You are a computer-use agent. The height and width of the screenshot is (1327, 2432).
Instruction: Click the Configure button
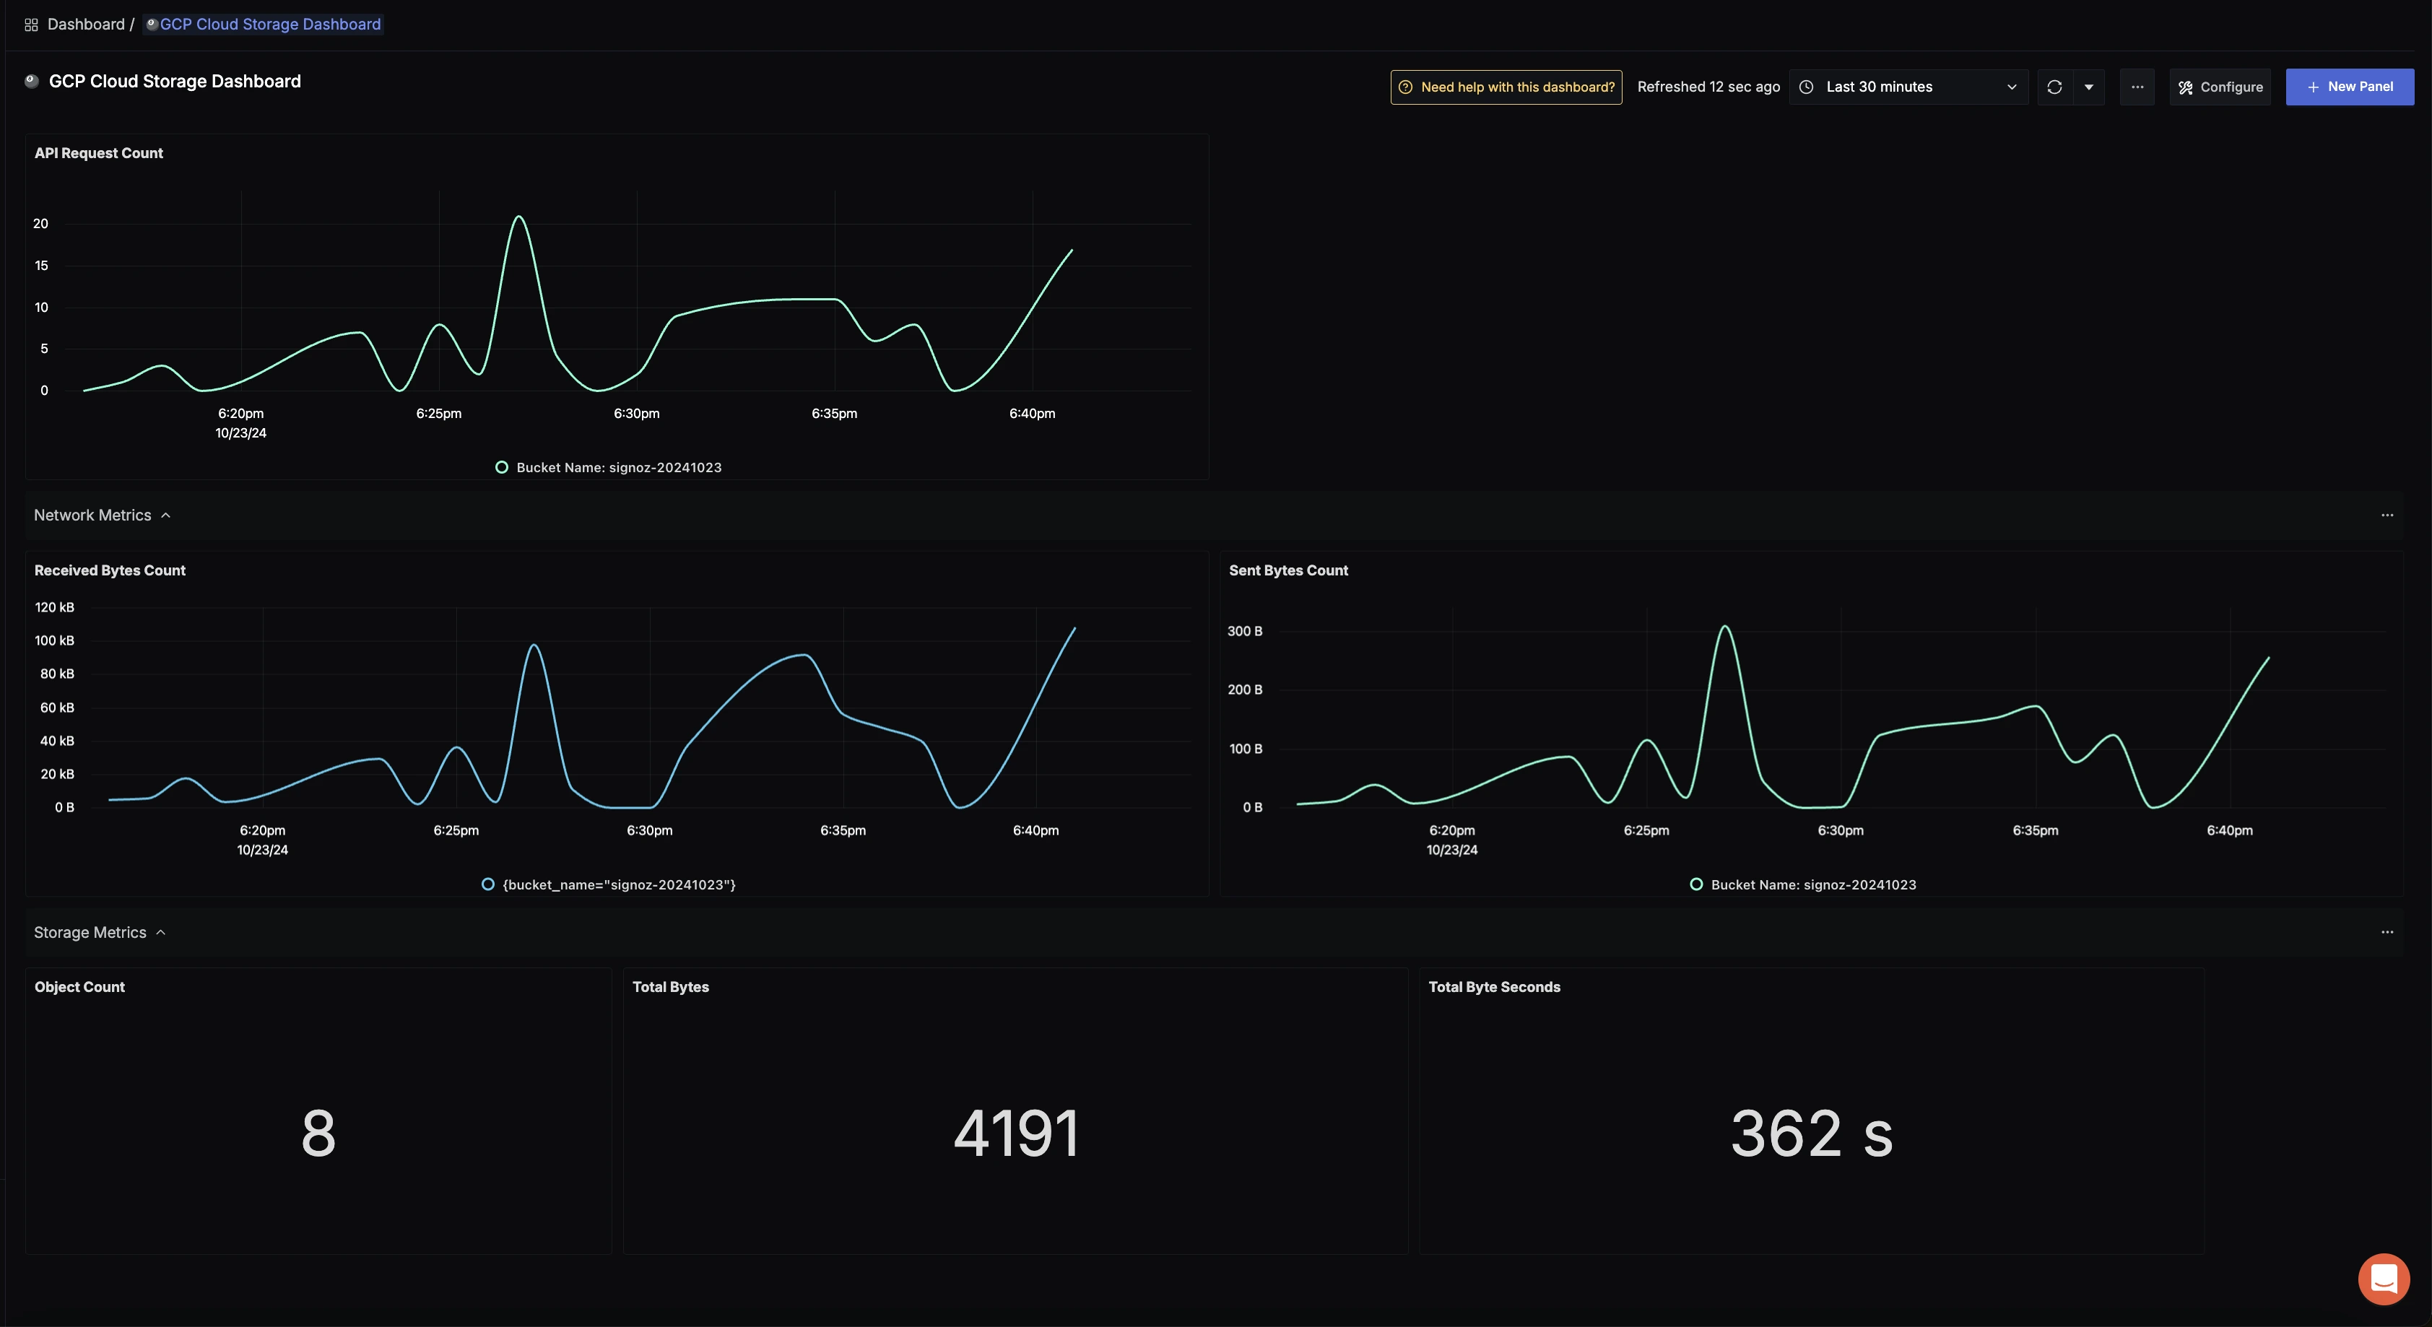(2220, 87)
